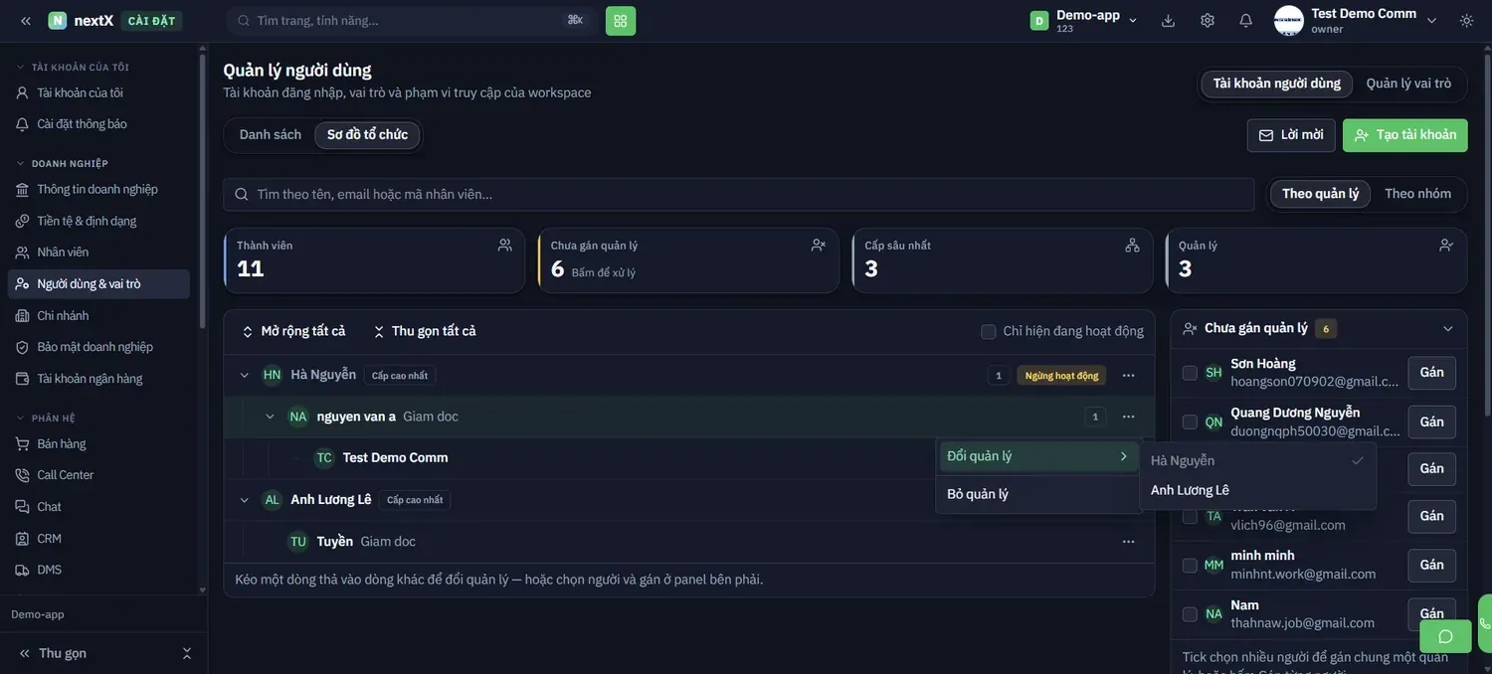Open the settings gear in top bar

tap(1208, 20)
